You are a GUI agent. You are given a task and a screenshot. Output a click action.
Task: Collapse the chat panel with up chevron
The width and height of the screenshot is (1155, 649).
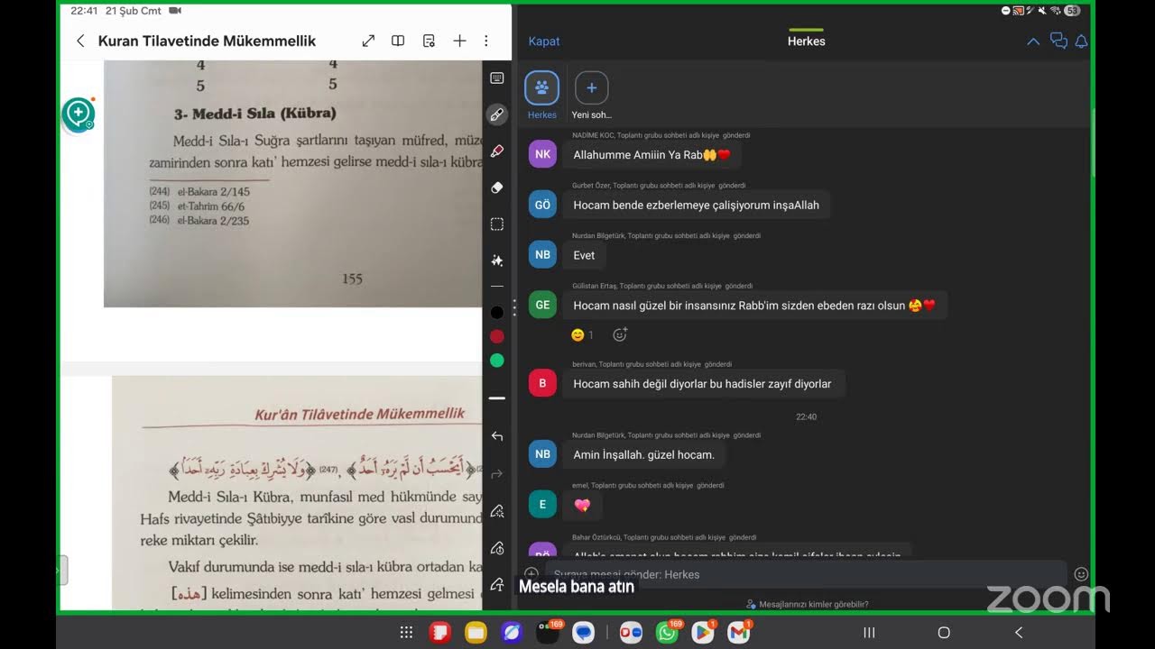coord(1033,41)
